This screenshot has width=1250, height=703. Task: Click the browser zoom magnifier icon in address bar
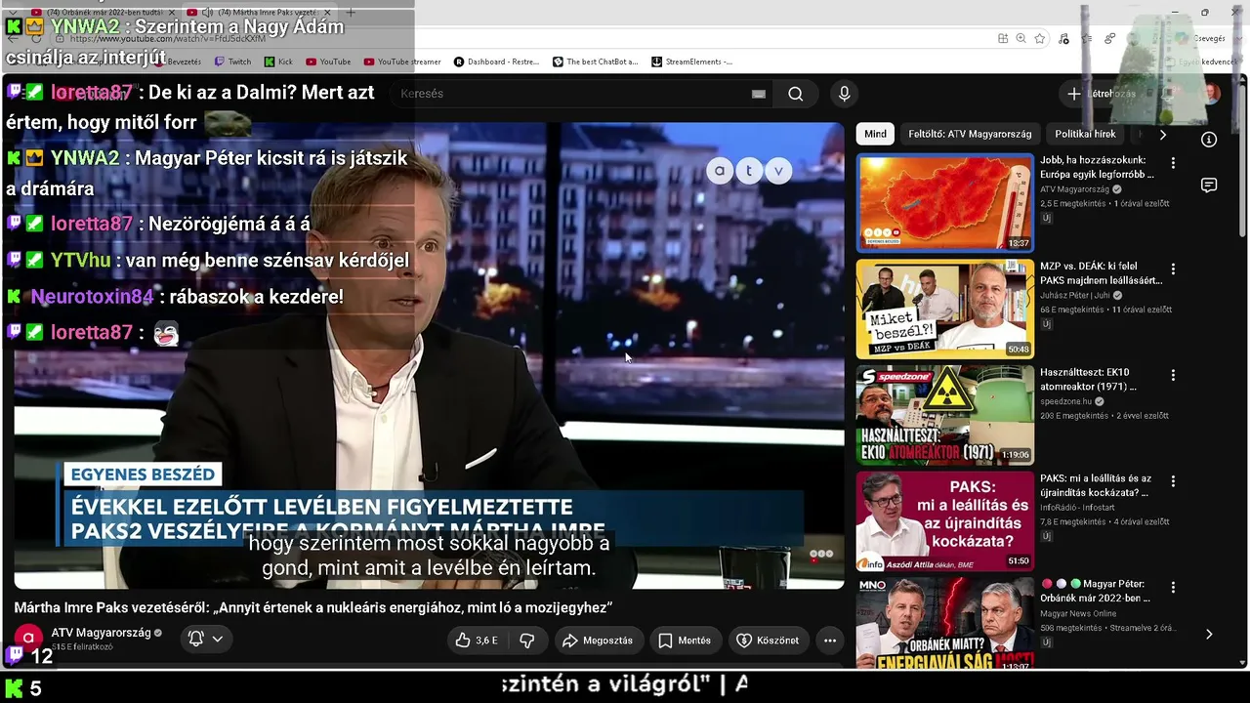1021,38
